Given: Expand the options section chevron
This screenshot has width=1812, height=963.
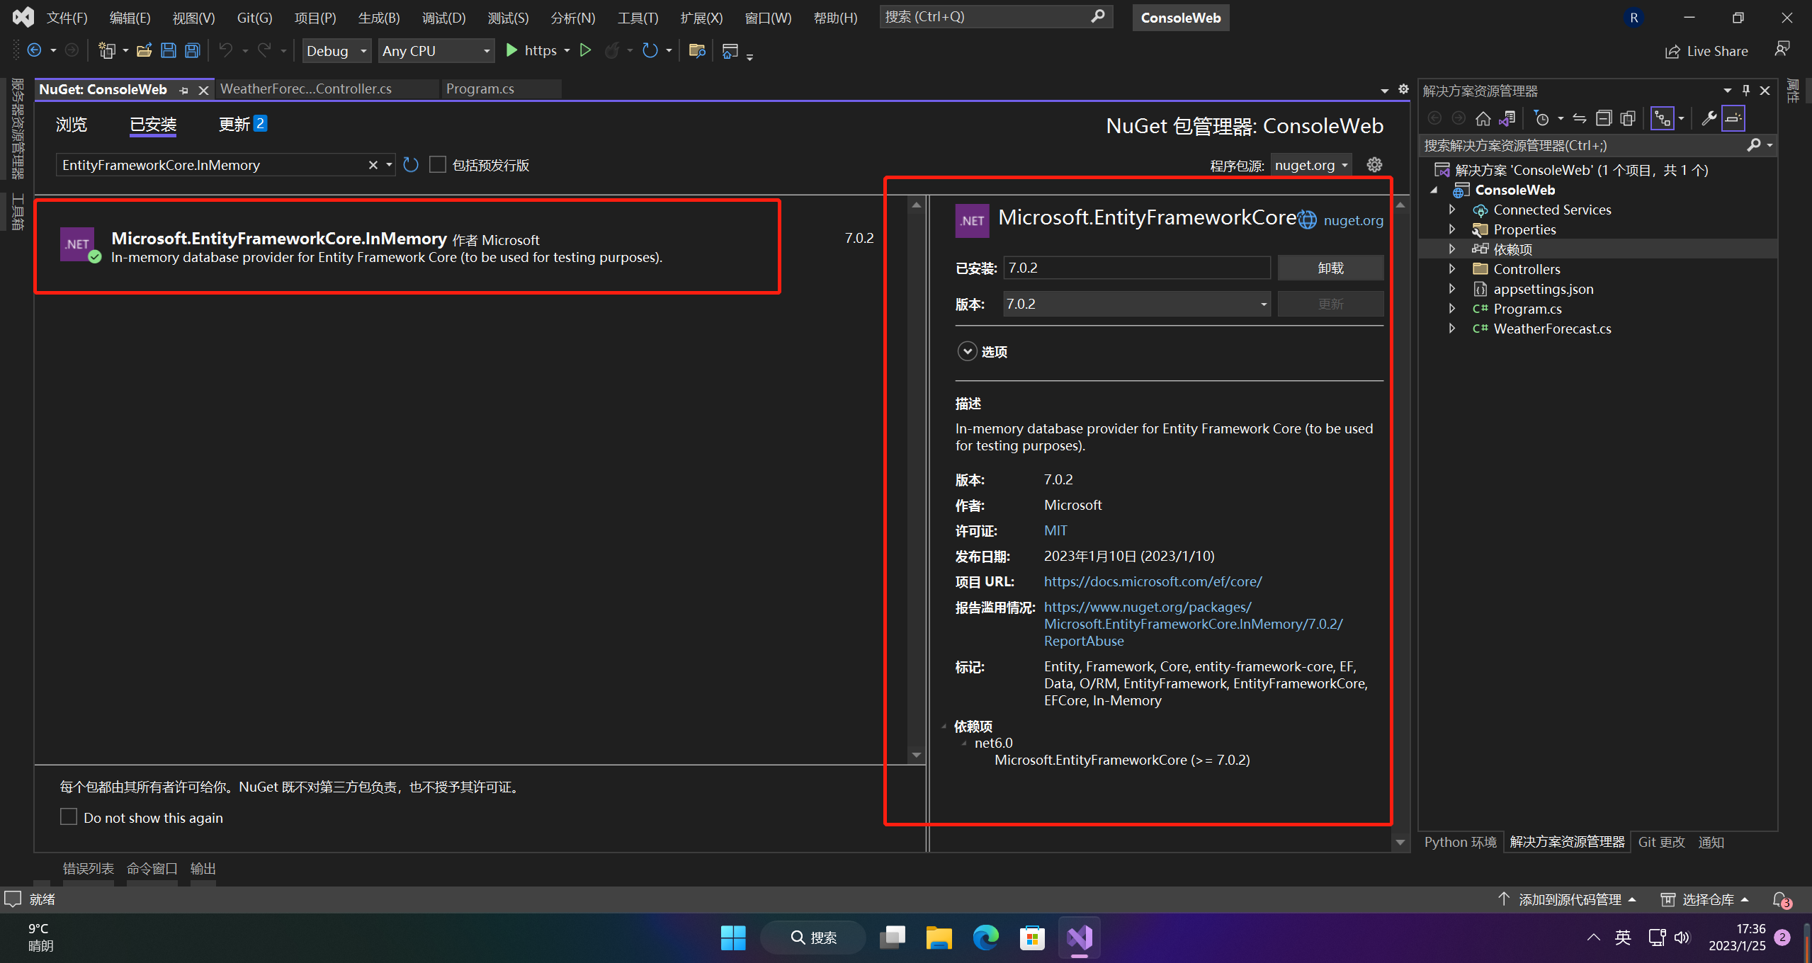Looking at the screenshot, I should click(967, 351).
